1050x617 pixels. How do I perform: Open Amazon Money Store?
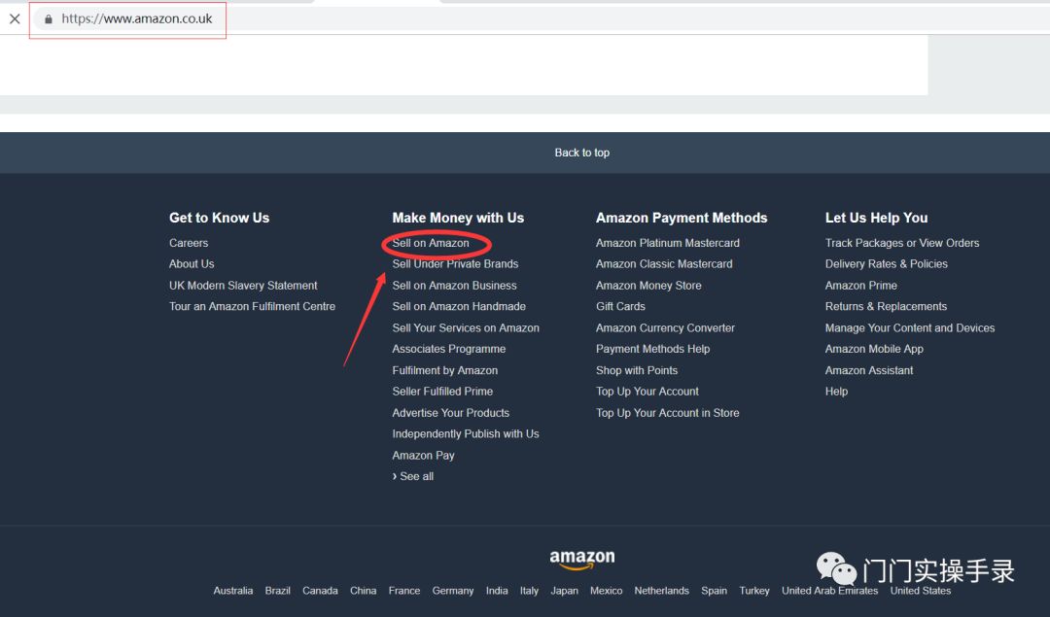click(x=648, y=285)
